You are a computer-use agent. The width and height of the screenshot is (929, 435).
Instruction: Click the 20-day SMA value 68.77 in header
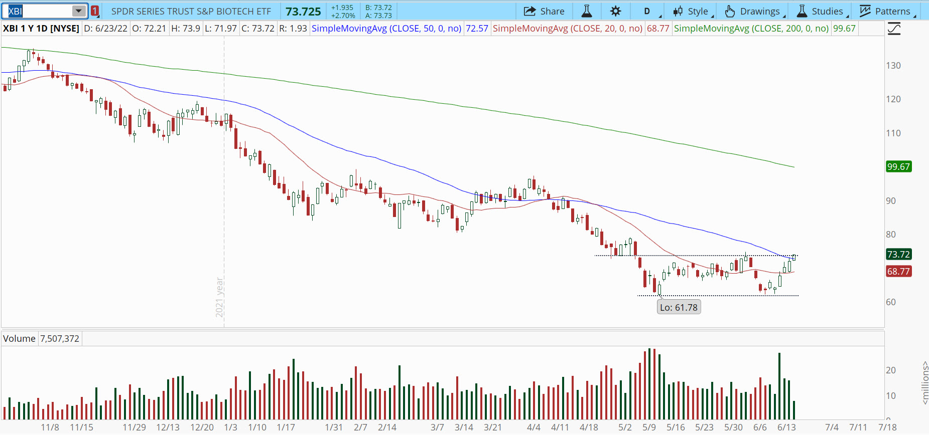coord(658,29)
